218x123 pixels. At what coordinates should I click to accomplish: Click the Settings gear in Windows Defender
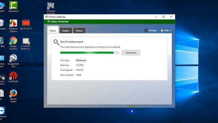(146, 30)
